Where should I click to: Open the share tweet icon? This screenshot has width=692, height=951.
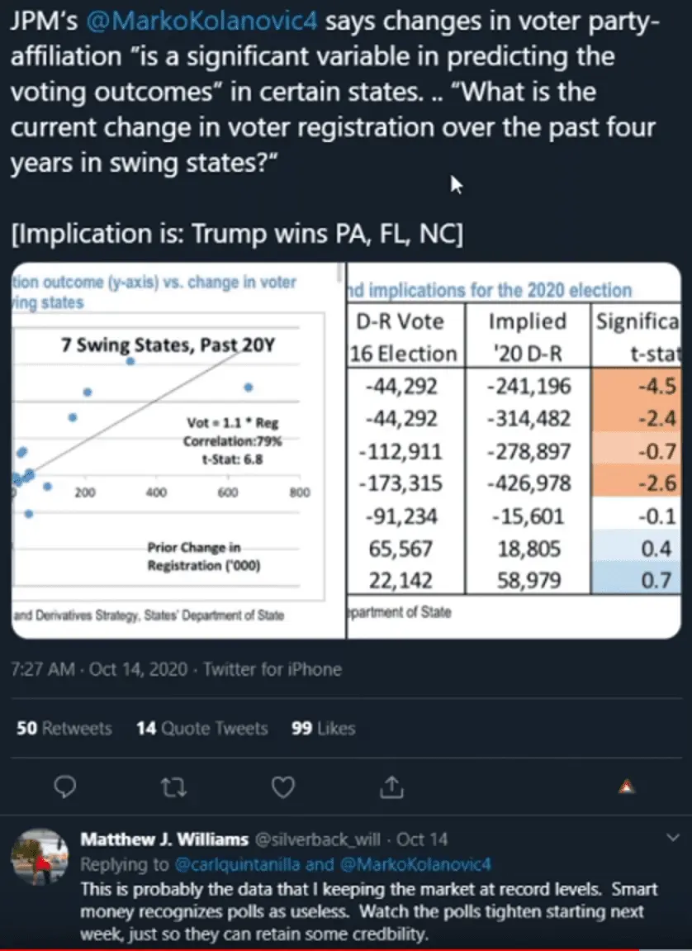click(393, 788)
